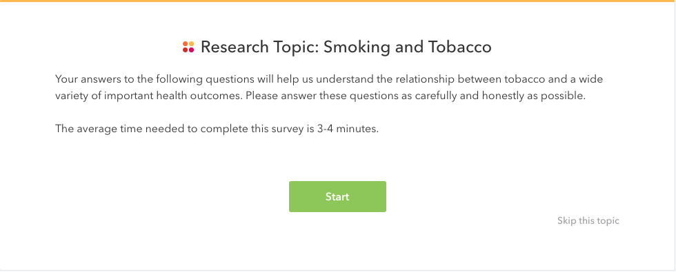This screenshot has height=272, width=676.
Task: Click the sentence "Please answer these questions as carefully"
Action: click(415, 96)
